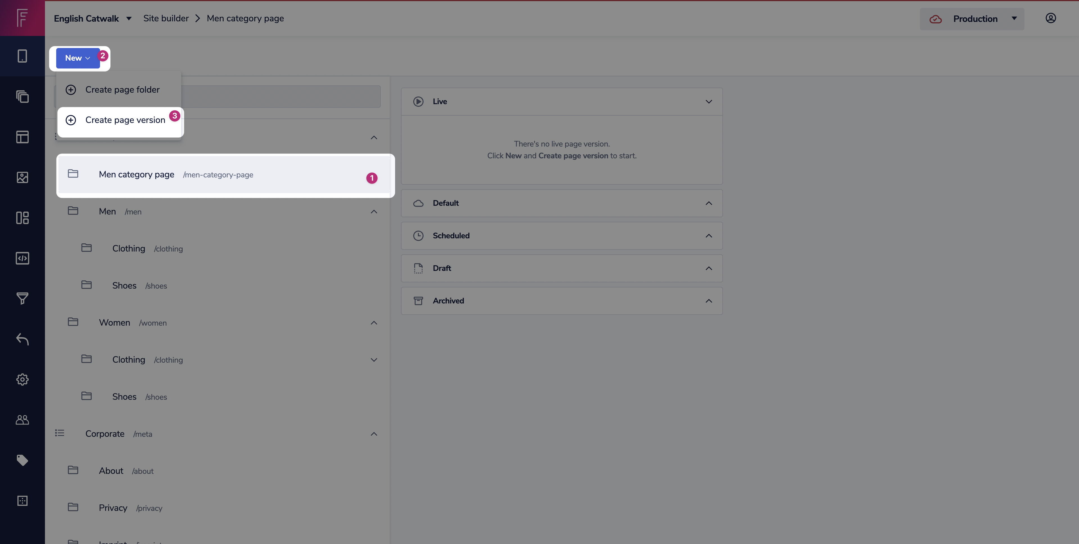Viewport: 1079px width, 544px height.
Task: Click the mobile device icon in sidebar
Action: tap(22, 56)
